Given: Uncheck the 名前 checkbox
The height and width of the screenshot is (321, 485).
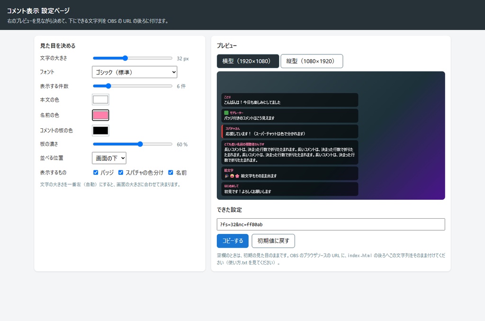Looking at the screenshot, I should point(171,172).
